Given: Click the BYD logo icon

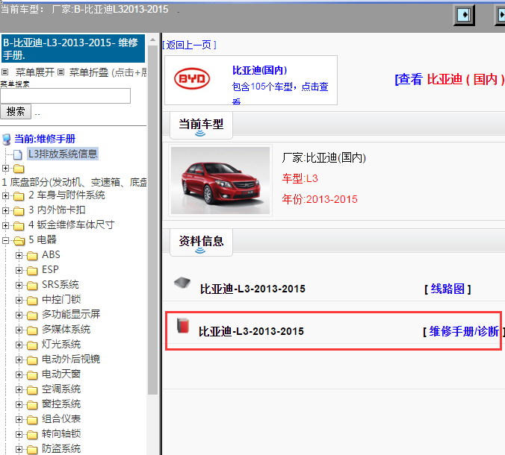Looking at the screenshot, I should [192, 79].
